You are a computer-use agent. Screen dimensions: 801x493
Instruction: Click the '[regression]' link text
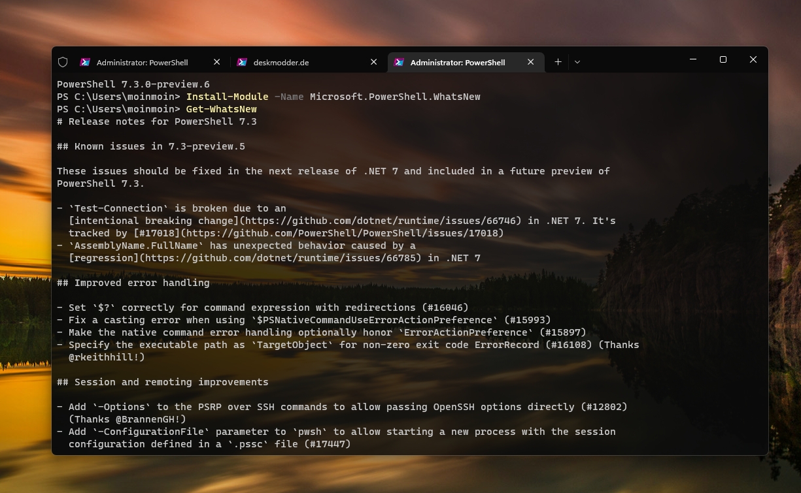104,258
